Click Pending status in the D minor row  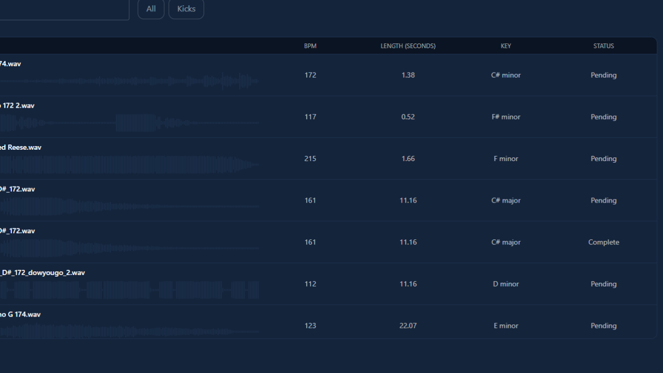pos(603,284)
